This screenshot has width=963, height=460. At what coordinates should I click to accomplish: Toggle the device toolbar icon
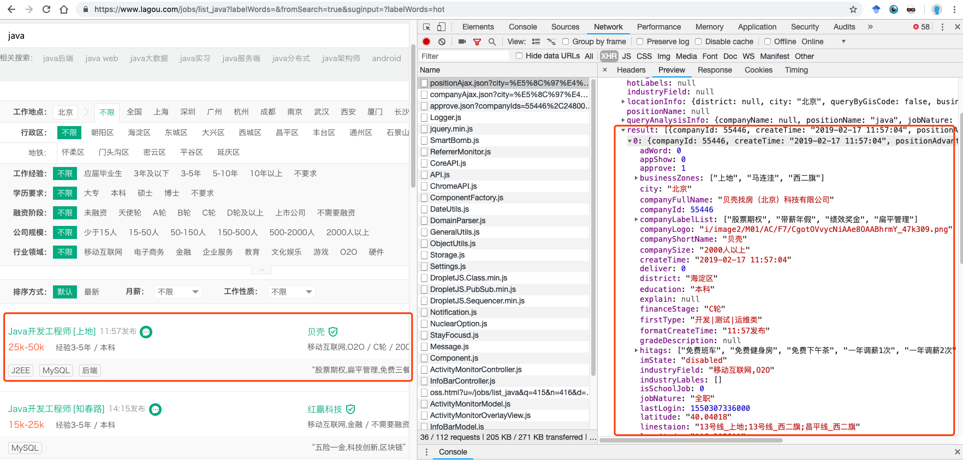[x=441, y=27]
